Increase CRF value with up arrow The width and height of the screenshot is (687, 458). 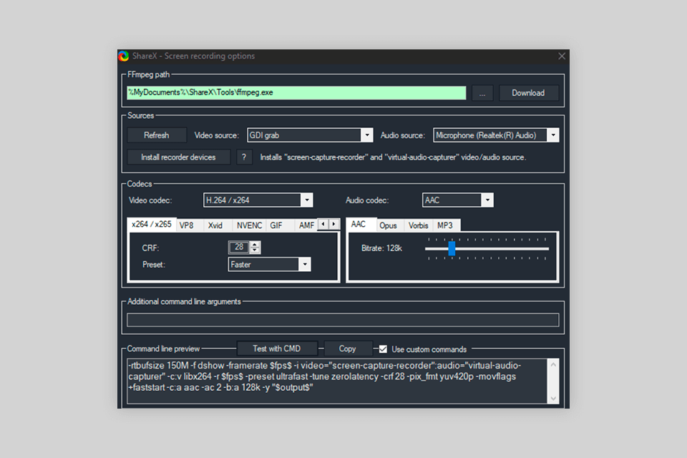pyautogui.click(x=255, y=244)
